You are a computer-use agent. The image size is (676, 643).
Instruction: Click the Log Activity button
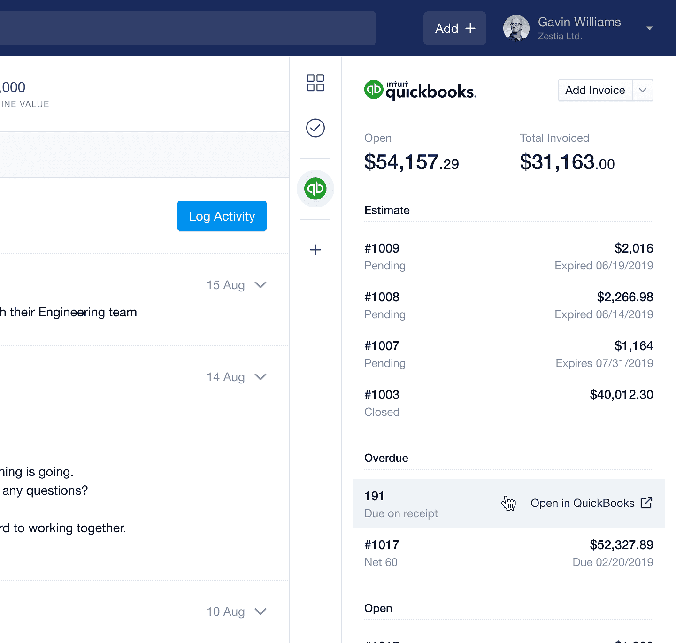(x=222, y=216)
